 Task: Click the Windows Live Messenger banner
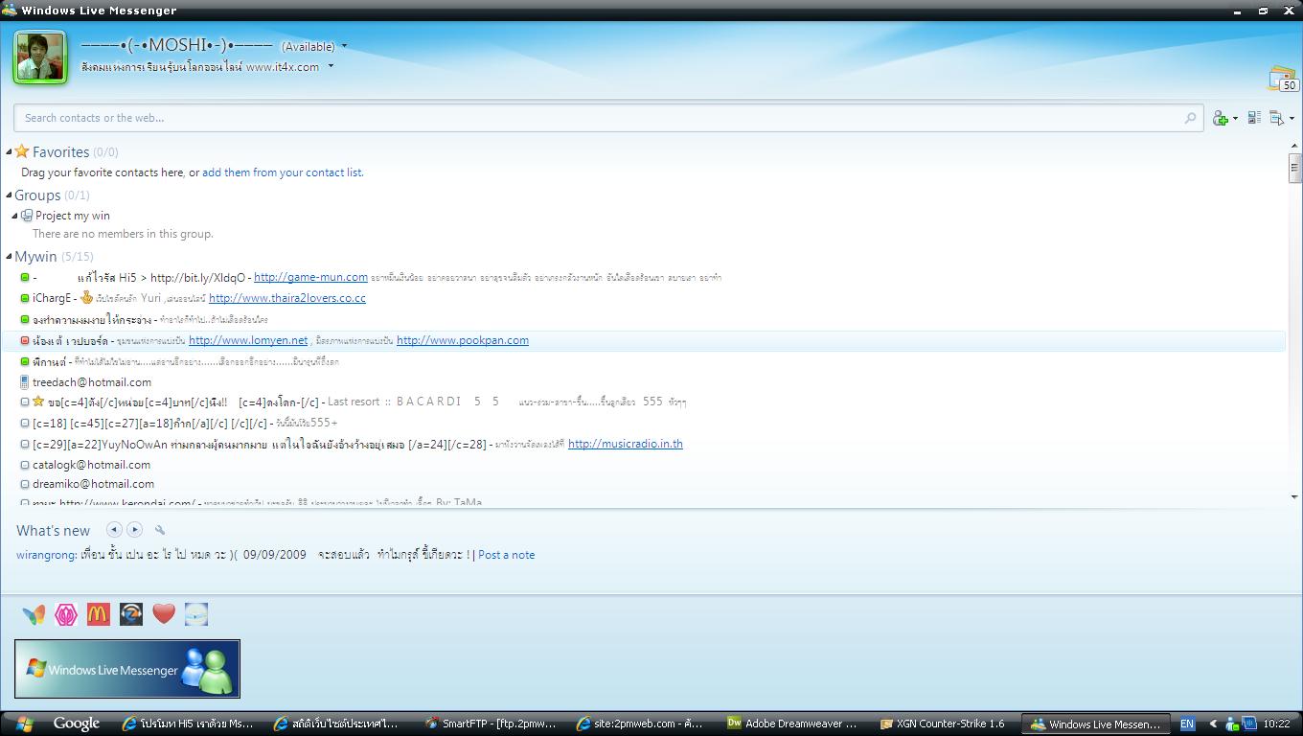point(127,669)
